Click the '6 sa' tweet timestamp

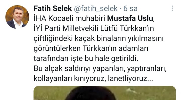tap(130, 8)
